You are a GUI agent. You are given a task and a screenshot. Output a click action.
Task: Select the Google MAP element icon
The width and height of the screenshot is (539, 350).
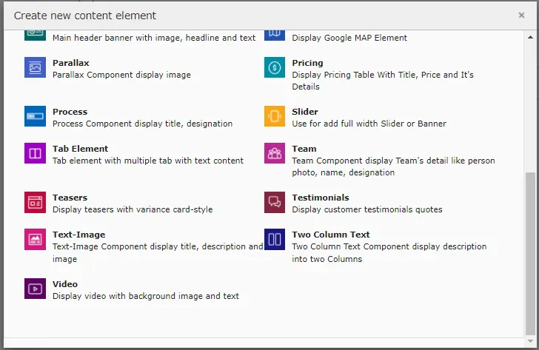click(x=275, y=35)
